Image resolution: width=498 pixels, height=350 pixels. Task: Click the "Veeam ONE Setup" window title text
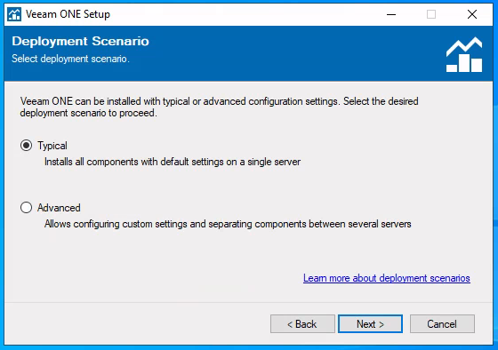pyautogui.click(x=68, y=14)
